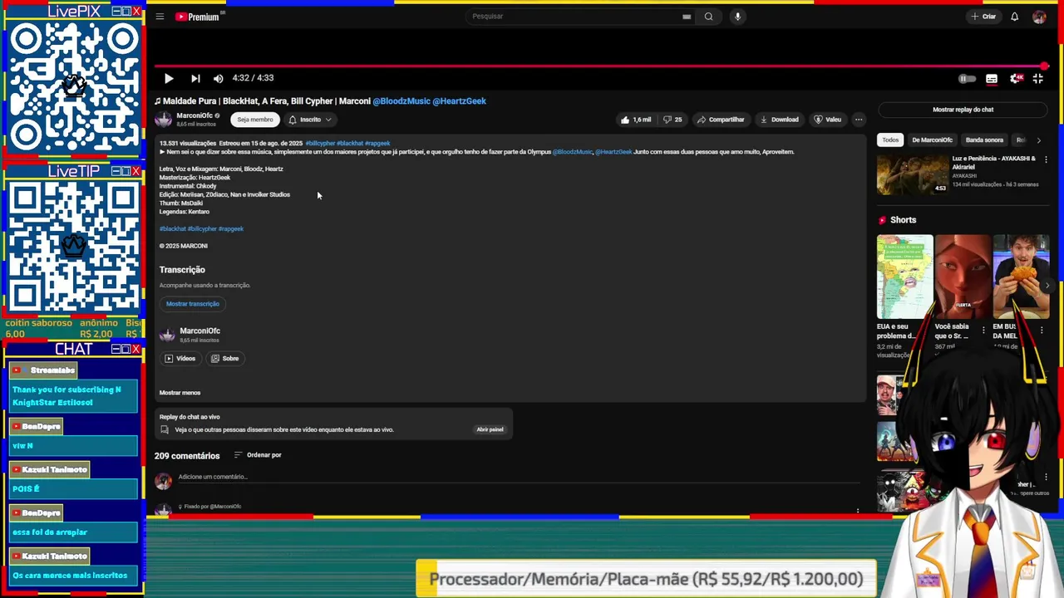Show next Shorts with the arrow
The height and width of the screenshot is (598, 1064).
(x=1047, y=285)
